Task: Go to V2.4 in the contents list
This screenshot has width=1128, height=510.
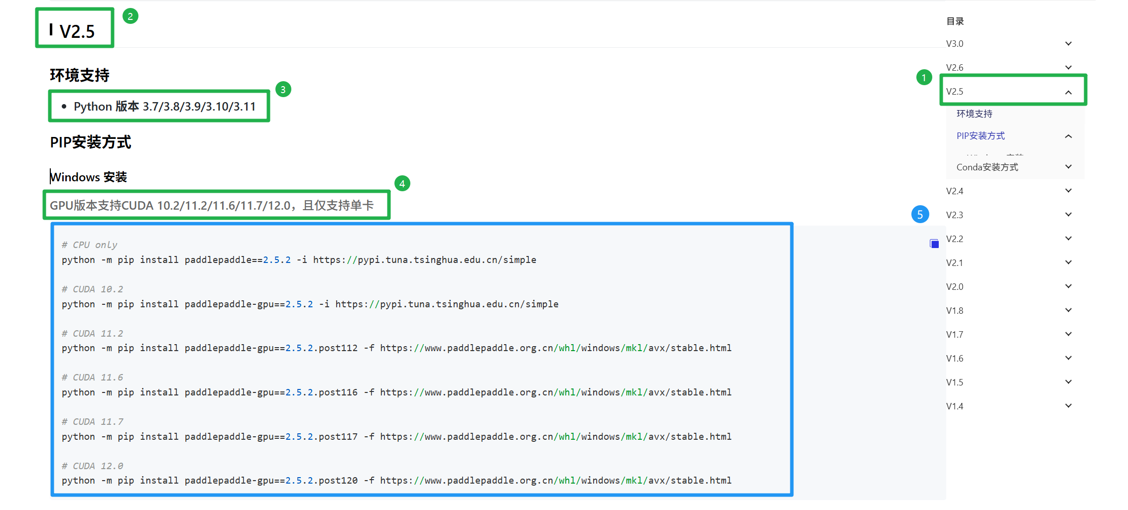Action: tap(955, 191)
